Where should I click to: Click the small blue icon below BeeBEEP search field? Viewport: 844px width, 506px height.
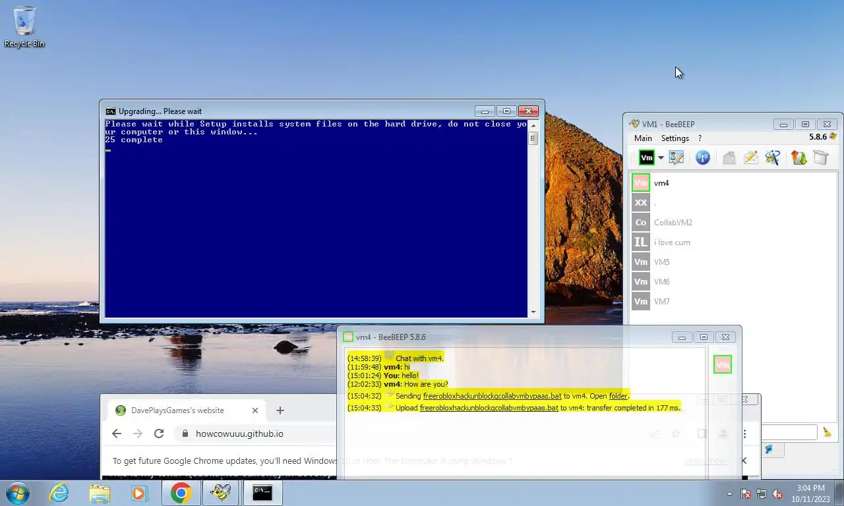click(x=768, y=449)
